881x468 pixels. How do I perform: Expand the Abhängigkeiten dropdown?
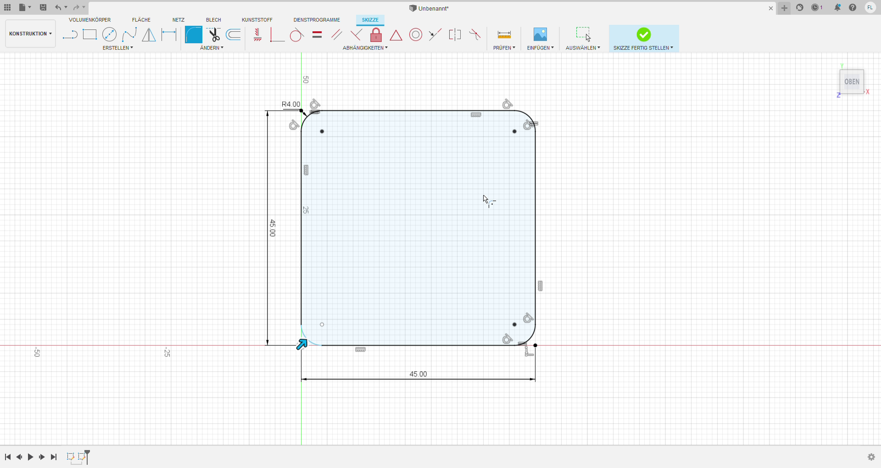[365, 48]
